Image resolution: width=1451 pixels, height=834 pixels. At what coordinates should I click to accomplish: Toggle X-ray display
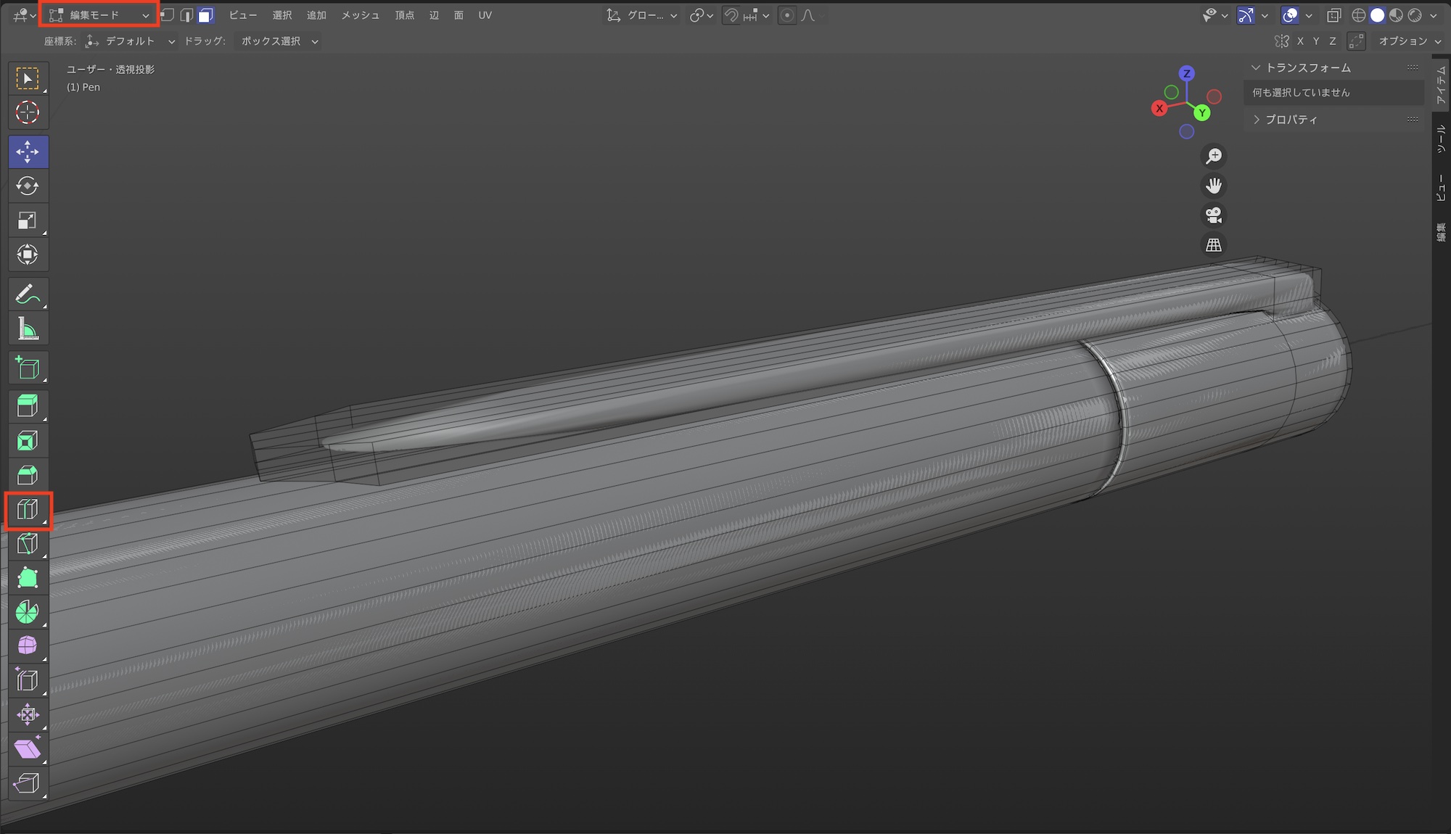click(x=1333, y=15)
